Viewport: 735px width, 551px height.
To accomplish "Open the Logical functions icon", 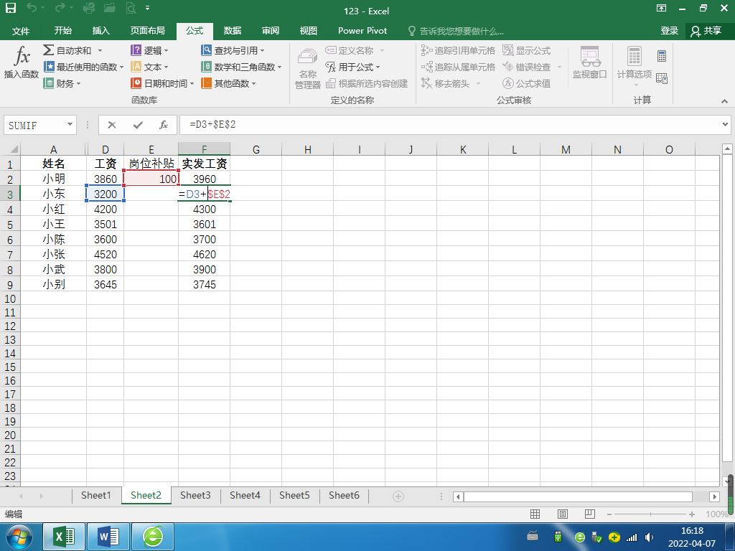I will click(136, 50).
